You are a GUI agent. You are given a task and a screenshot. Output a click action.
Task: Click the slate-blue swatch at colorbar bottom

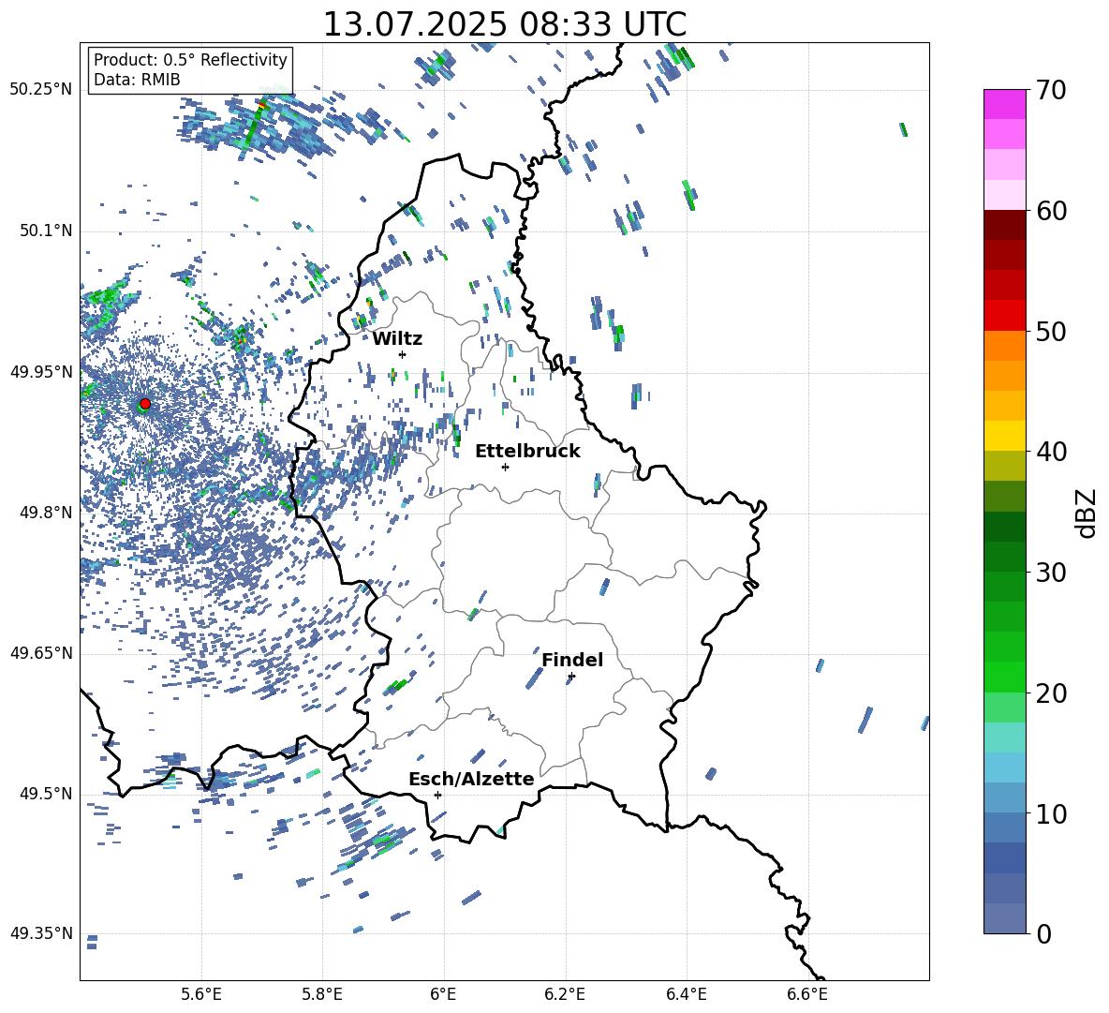tap(1004, 918)
